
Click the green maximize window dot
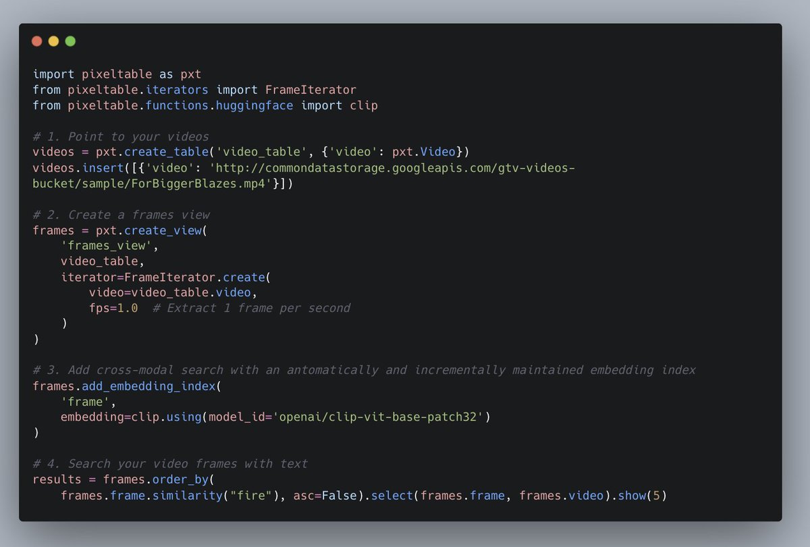pyautogui.click(x=70, y=41)
